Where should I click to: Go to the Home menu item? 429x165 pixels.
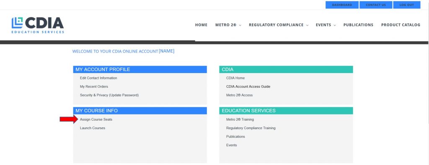pyautogui.click(x=201, y=25)
